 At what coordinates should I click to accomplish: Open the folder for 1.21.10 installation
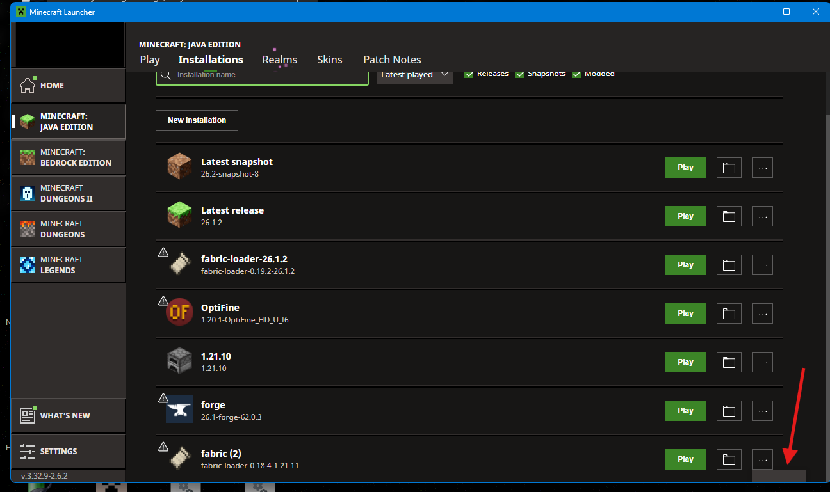click(x=728, y=362)
